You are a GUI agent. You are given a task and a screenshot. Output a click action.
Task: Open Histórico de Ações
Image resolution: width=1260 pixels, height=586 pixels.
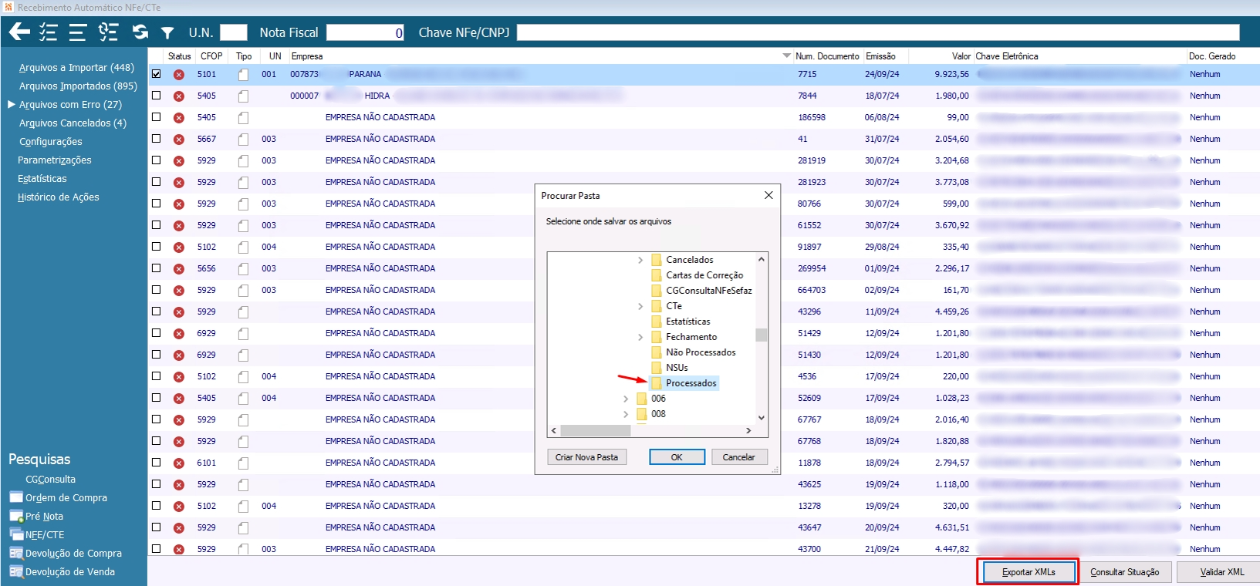pos(59,197)
